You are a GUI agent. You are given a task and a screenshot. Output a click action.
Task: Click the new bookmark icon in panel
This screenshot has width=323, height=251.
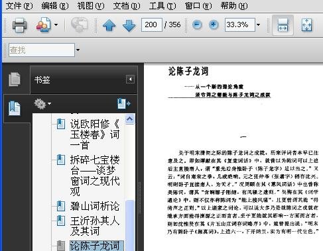123,104
